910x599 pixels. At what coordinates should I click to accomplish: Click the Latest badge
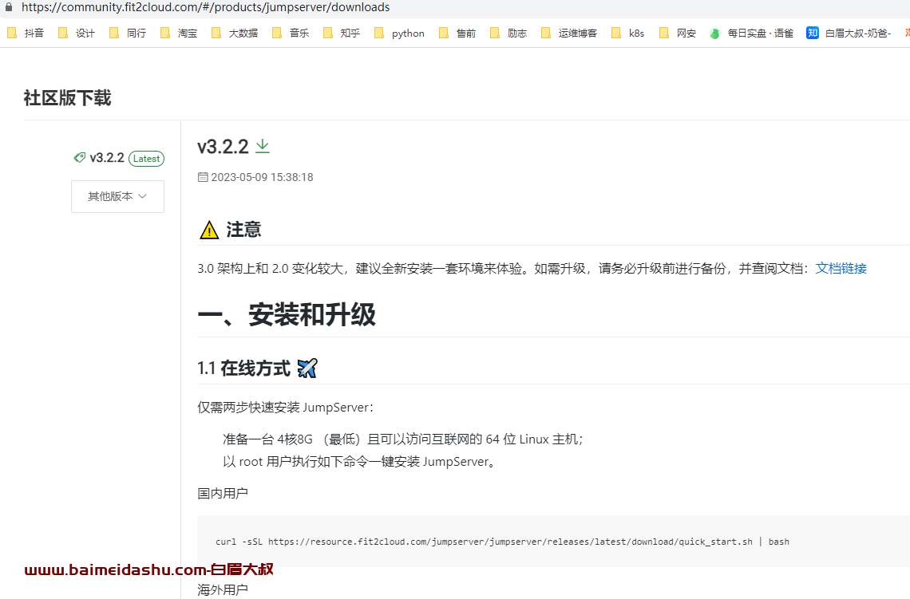pyautogui.click(x=146, y=158)
